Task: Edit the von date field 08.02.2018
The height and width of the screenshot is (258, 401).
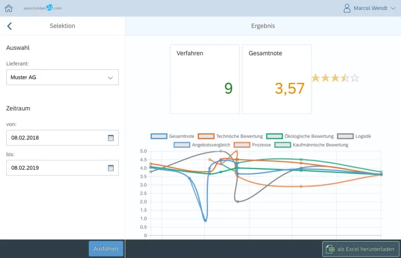Action: pos(63,138)
